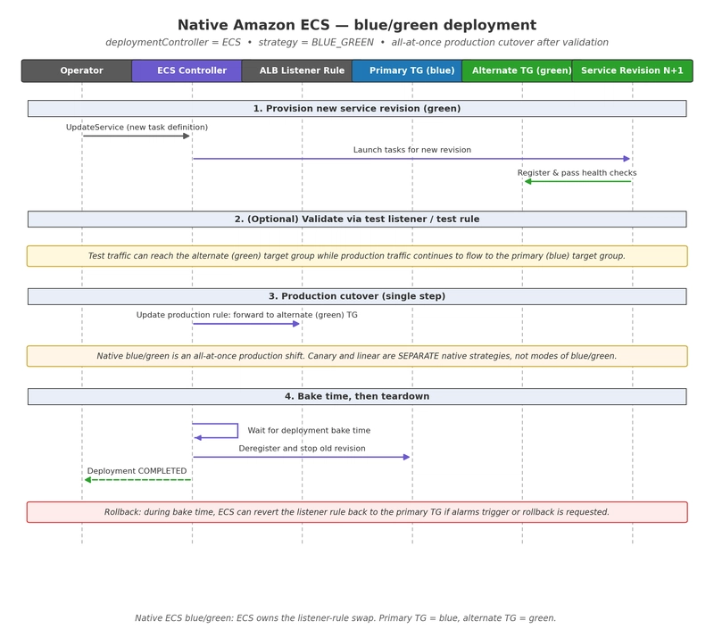714x629 pixels.
Task: Select the ECS Controller participant box
Action: pyautogui.click(x=187, y=70)
